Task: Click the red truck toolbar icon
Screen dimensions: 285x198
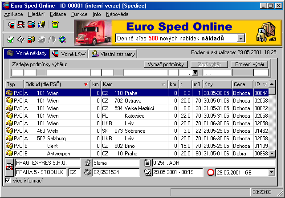Action: (11, 24)
